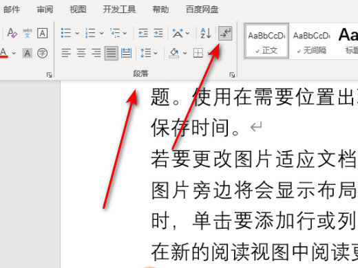The width and height of the screenshot is (358, 268).
Task: Click the line starting 图片旁边将会显示
Action: tap(254, 190)
